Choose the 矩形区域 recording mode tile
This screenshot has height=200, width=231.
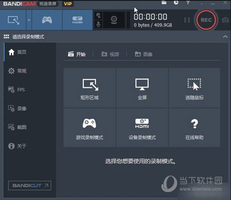[89, 88]
